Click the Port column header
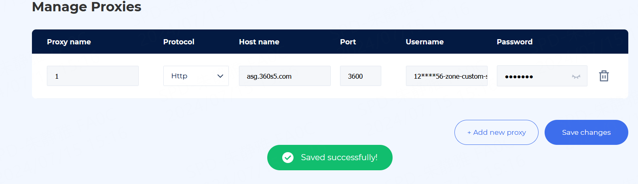 coord(348,42)
